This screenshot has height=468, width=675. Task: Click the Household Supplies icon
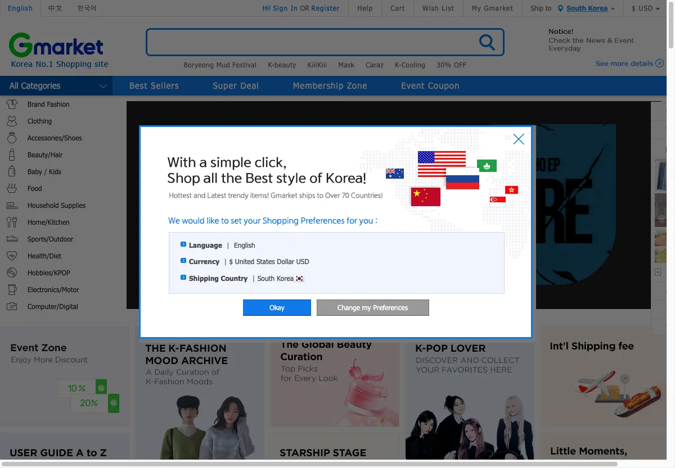(x=12, y=205)
